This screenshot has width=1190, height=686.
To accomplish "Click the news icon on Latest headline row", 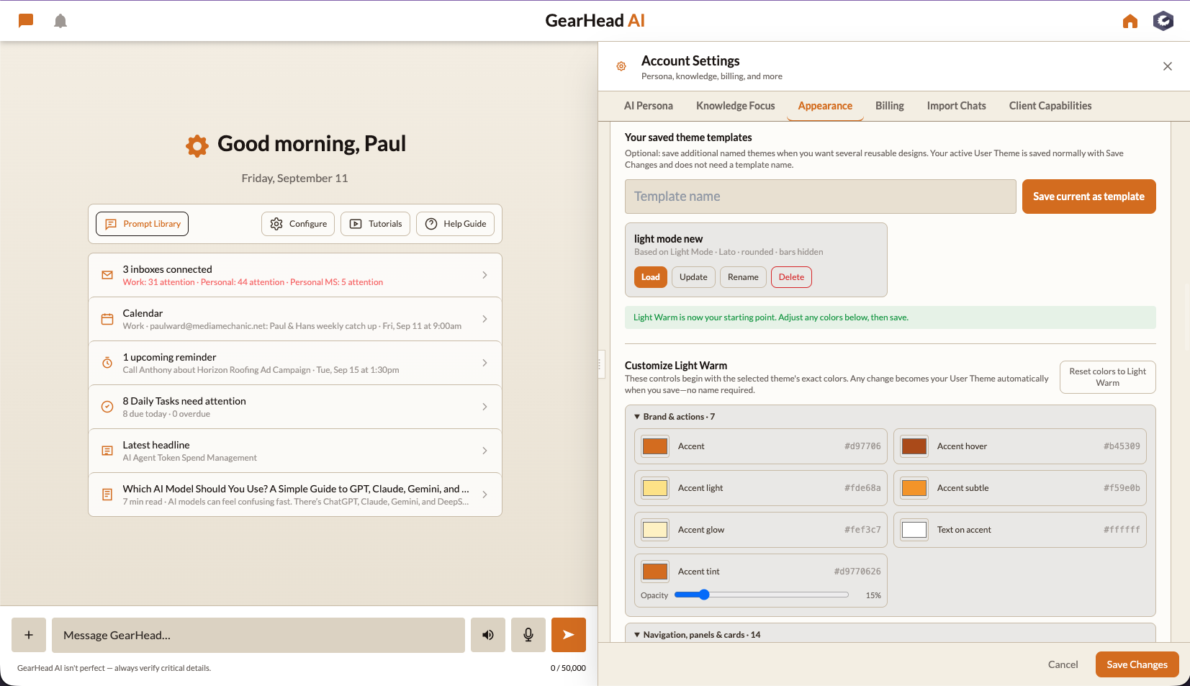I will [107, 451].
